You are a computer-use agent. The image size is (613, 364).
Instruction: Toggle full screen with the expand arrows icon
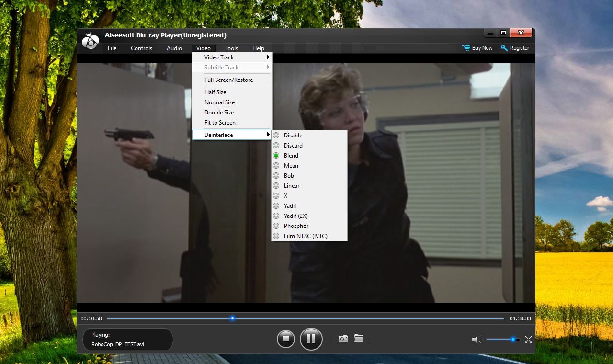(528, 339)
